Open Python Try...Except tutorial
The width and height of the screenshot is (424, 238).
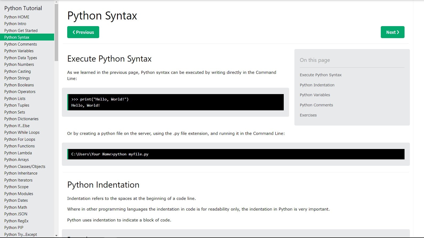coord(21,235)
